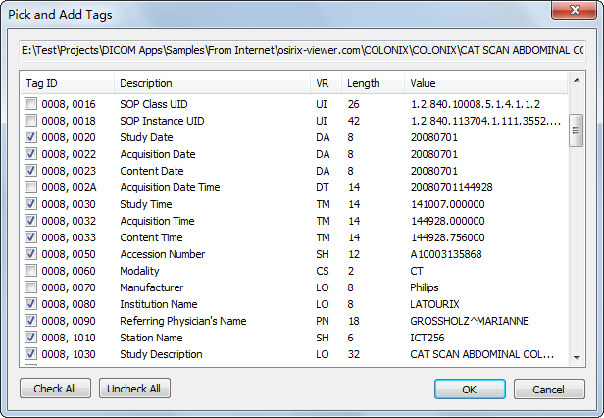Click the Uncheck All button
The width and height of the screenshot is (604, 418).
135,389
